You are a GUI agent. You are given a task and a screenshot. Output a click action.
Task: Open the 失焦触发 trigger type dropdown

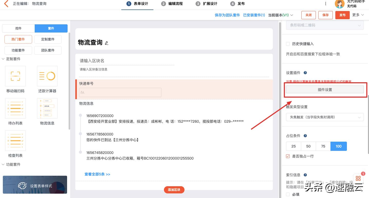(325, 117)
